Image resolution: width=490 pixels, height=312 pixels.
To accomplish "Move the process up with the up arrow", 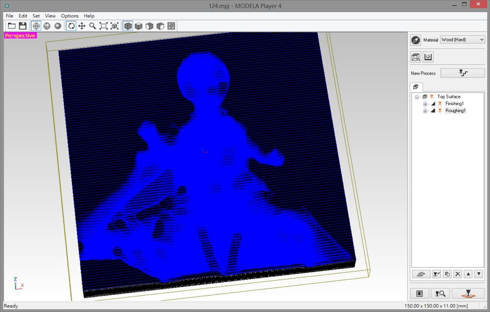I will (x=468, y=274).
